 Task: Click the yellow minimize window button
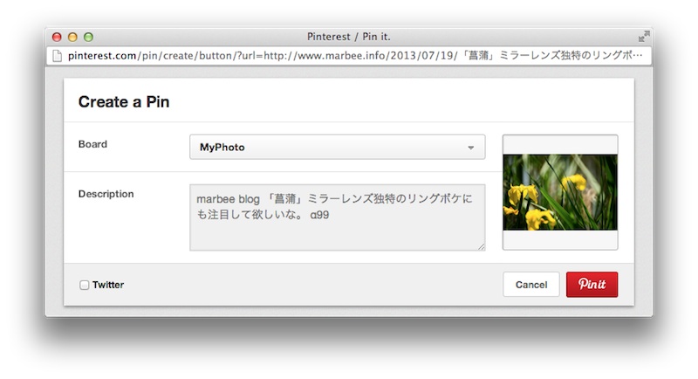click(72, 37)
